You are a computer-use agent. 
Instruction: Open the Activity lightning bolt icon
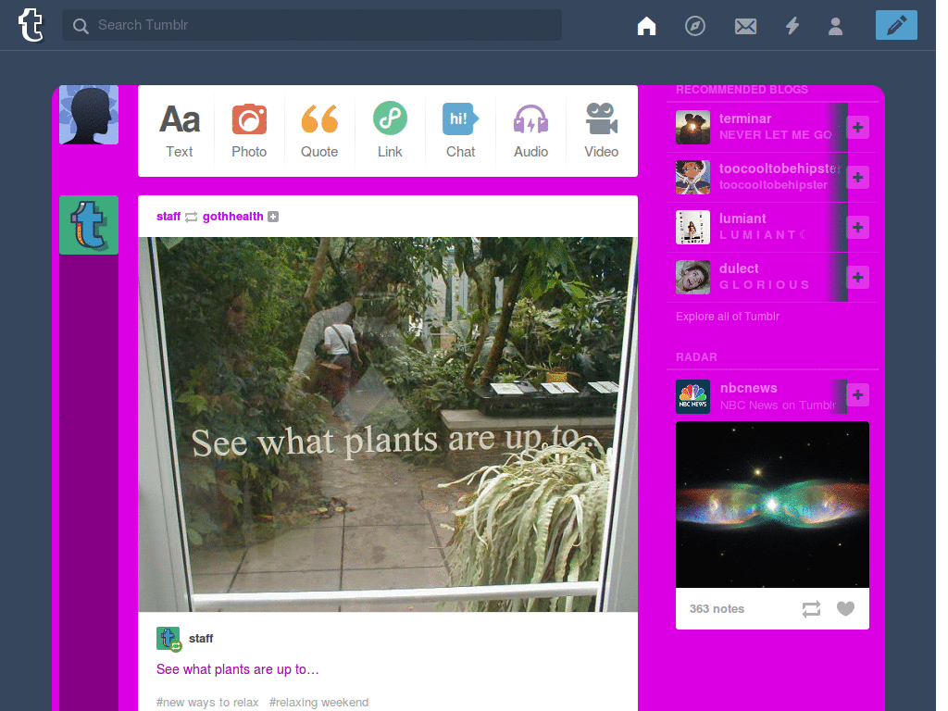point(792,26)
